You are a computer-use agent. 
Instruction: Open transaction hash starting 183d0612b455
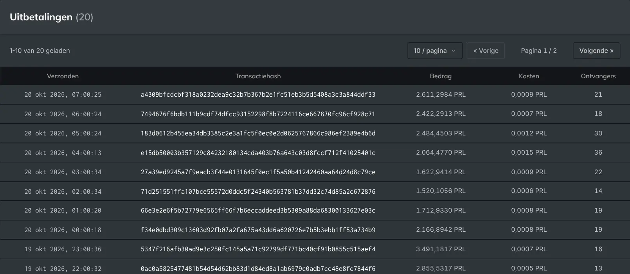pyautogui.click(x=258, y=133)
